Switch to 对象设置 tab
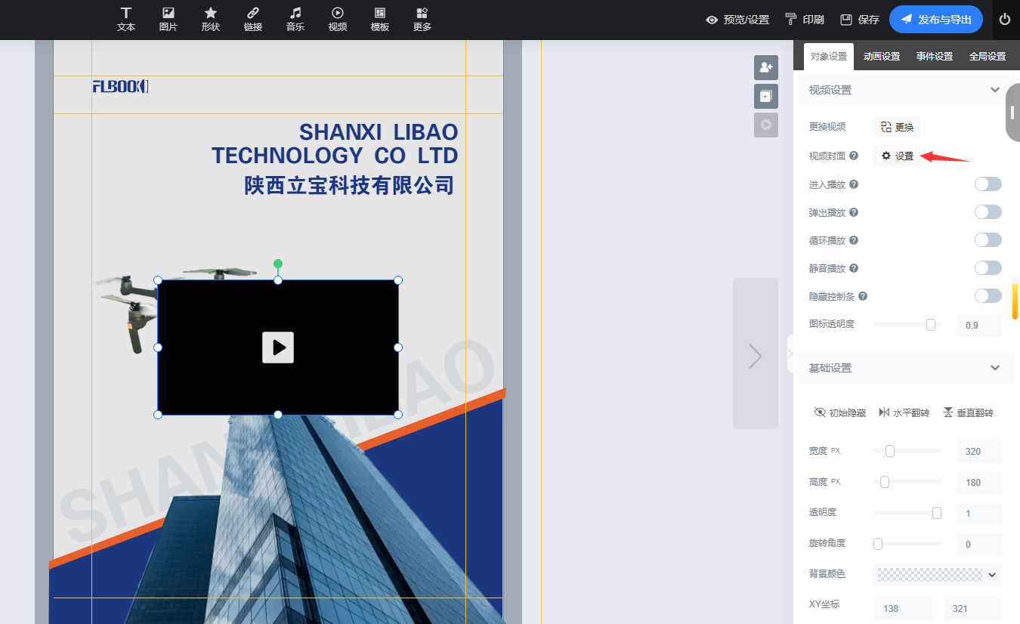The height and width of the screenshot is (624, 1020). point(829,57)
